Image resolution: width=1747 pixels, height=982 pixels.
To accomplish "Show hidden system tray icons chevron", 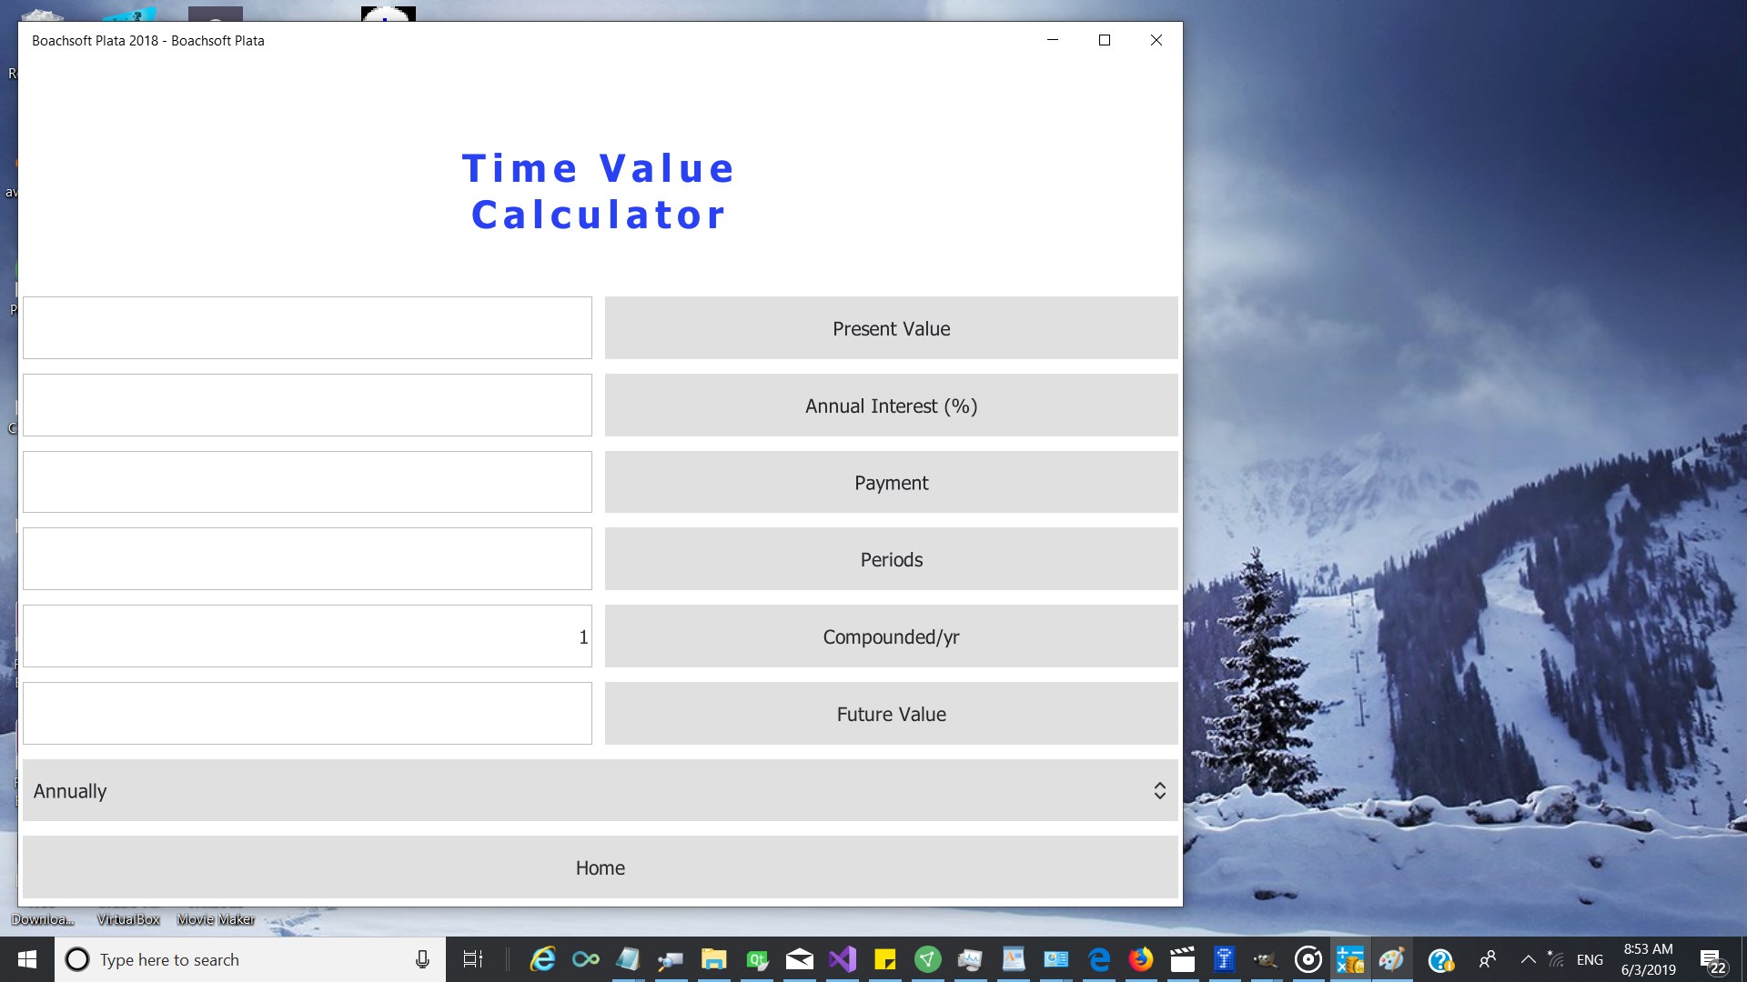I will [x=1529, y=959].
